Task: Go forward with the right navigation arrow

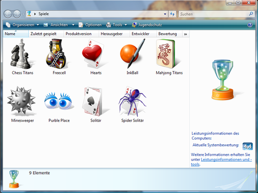Action: (17, 14)
